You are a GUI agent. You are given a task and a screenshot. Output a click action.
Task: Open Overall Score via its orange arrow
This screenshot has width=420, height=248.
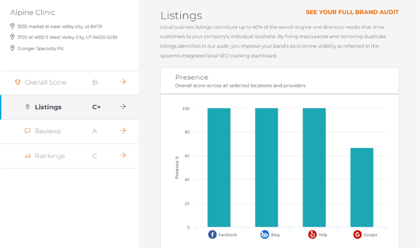coord(123,82)
